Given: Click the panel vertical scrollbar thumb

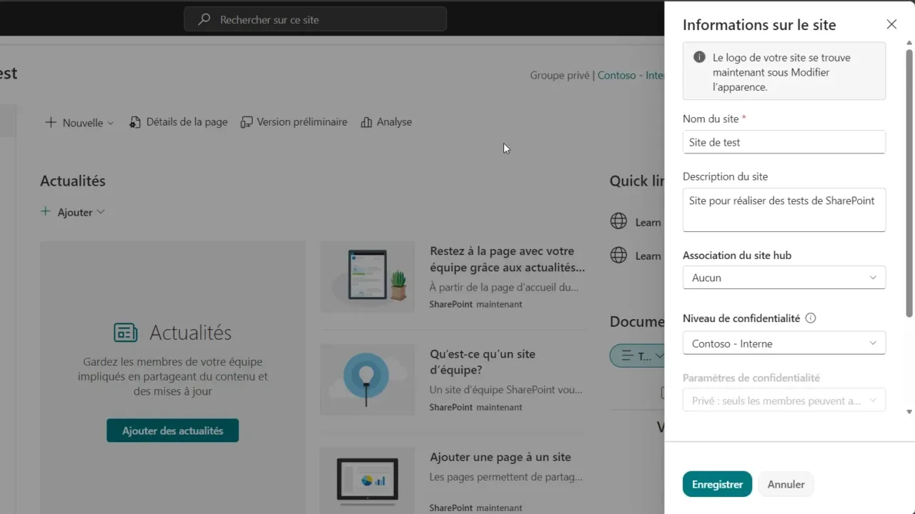Looking at the screenshot, I should [909, 183].
